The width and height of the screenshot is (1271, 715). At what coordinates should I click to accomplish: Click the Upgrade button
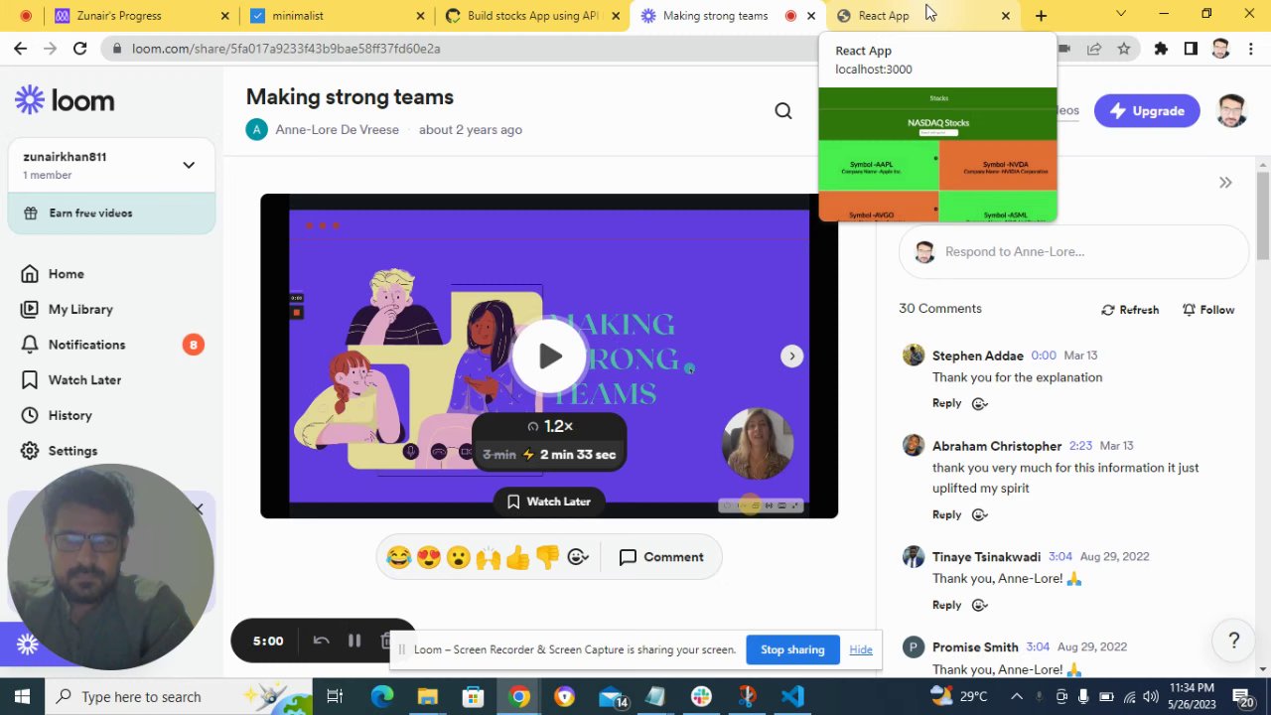pos(1147,111)
